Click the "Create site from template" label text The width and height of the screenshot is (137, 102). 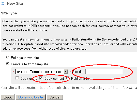[29, 64]
